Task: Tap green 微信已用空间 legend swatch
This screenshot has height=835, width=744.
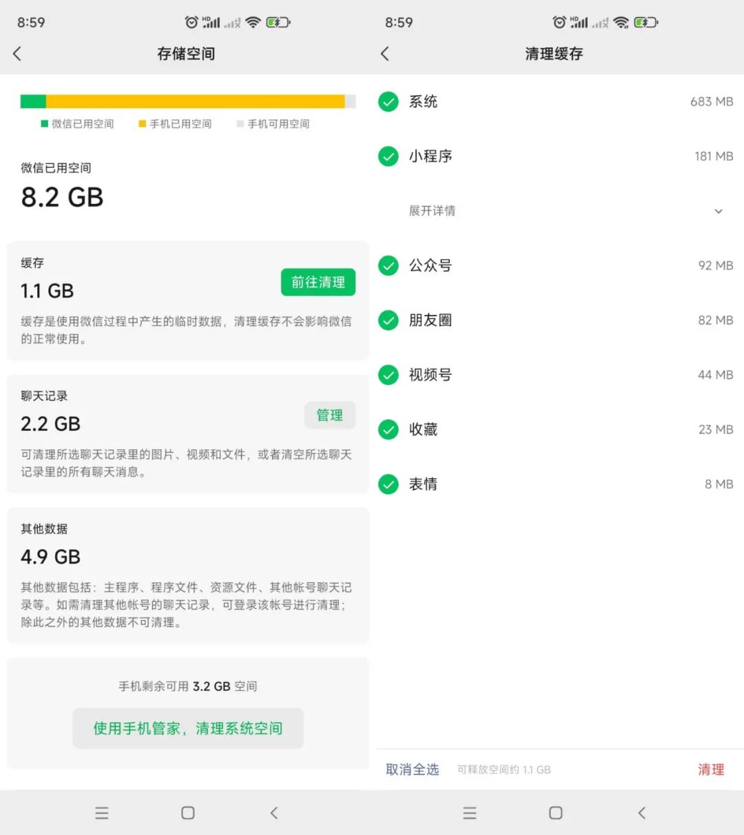Action: click(x=45, y=124)
